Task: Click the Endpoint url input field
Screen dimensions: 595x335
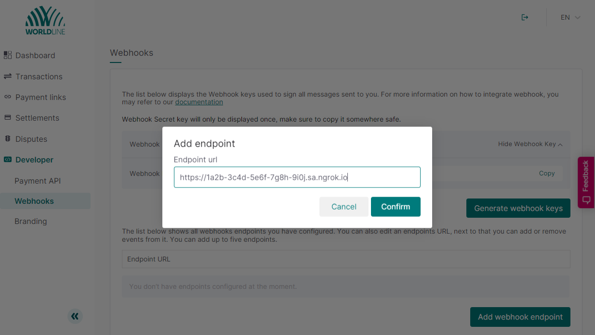Action: point(297,177)
